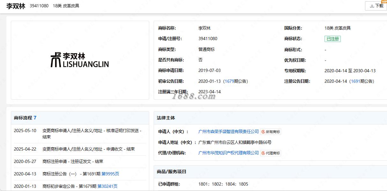The image size is (387, 191).
Task: Click the 普通商标 trademark type value
Action: click(x=206, y=49)
